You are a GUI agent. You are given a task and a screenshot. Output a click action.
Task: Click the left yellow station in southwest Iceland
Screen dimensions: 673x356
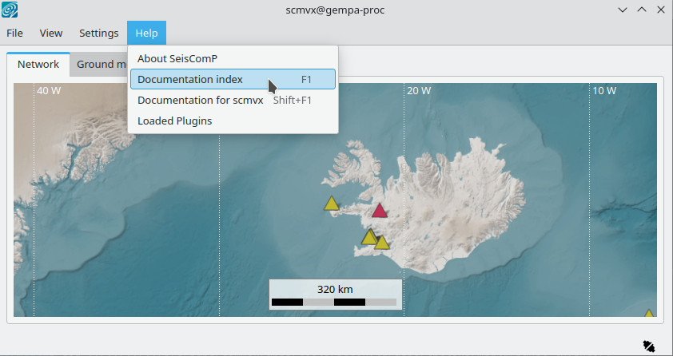368,237
